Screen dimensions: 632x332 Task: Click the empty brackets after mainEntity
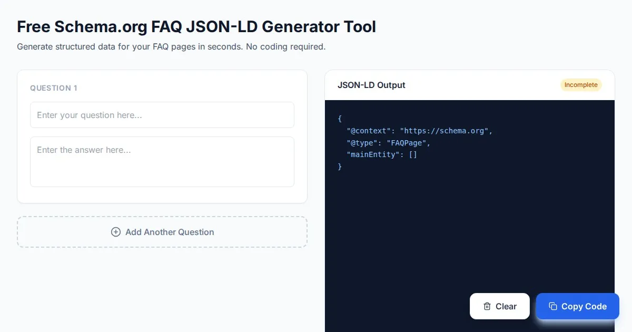[x=413, y=155]
